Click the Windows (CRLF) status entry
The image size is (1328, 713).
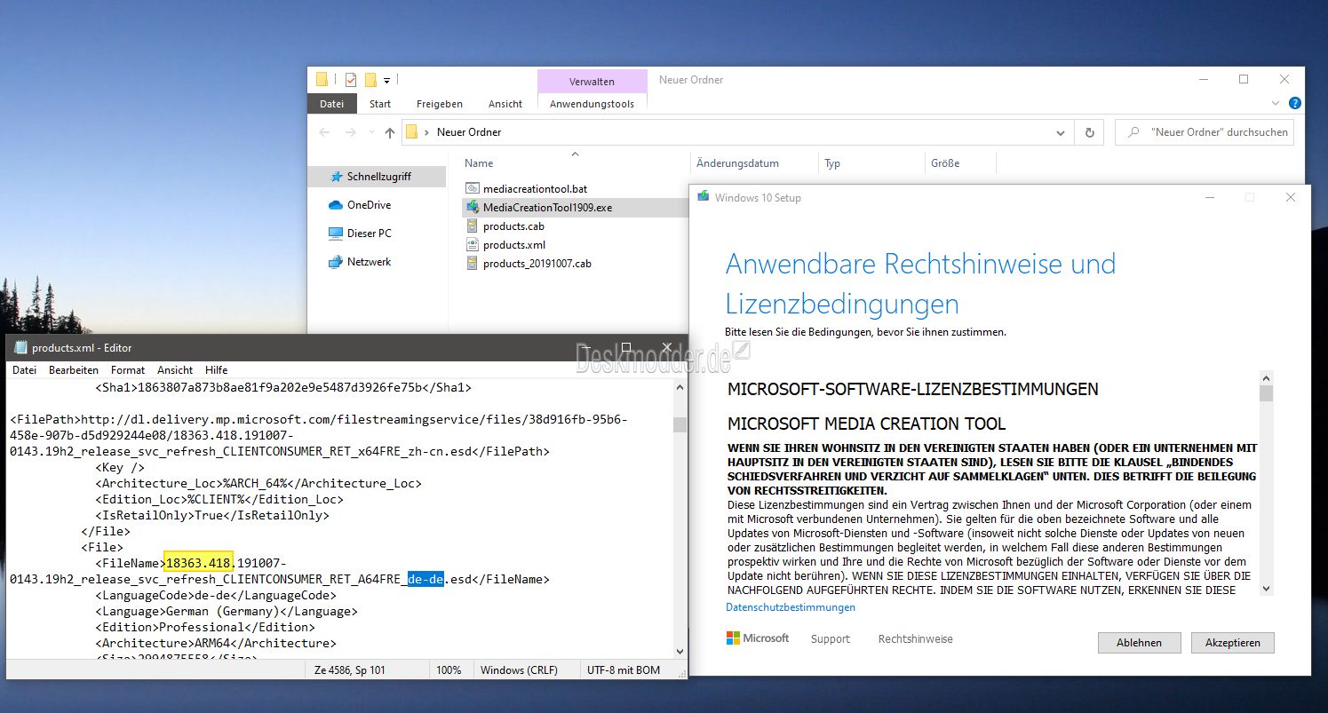519,670
